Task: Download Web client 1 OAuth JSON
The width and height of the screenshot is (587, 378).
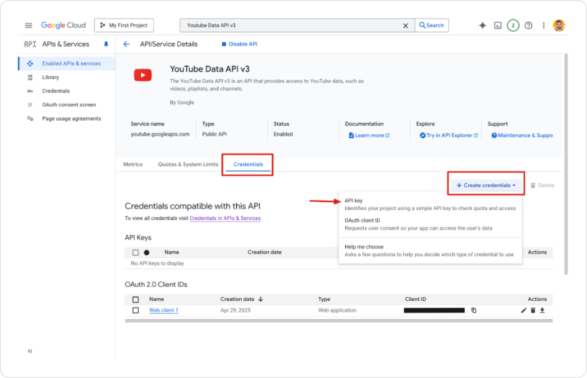Action: [x=542, y=310]
